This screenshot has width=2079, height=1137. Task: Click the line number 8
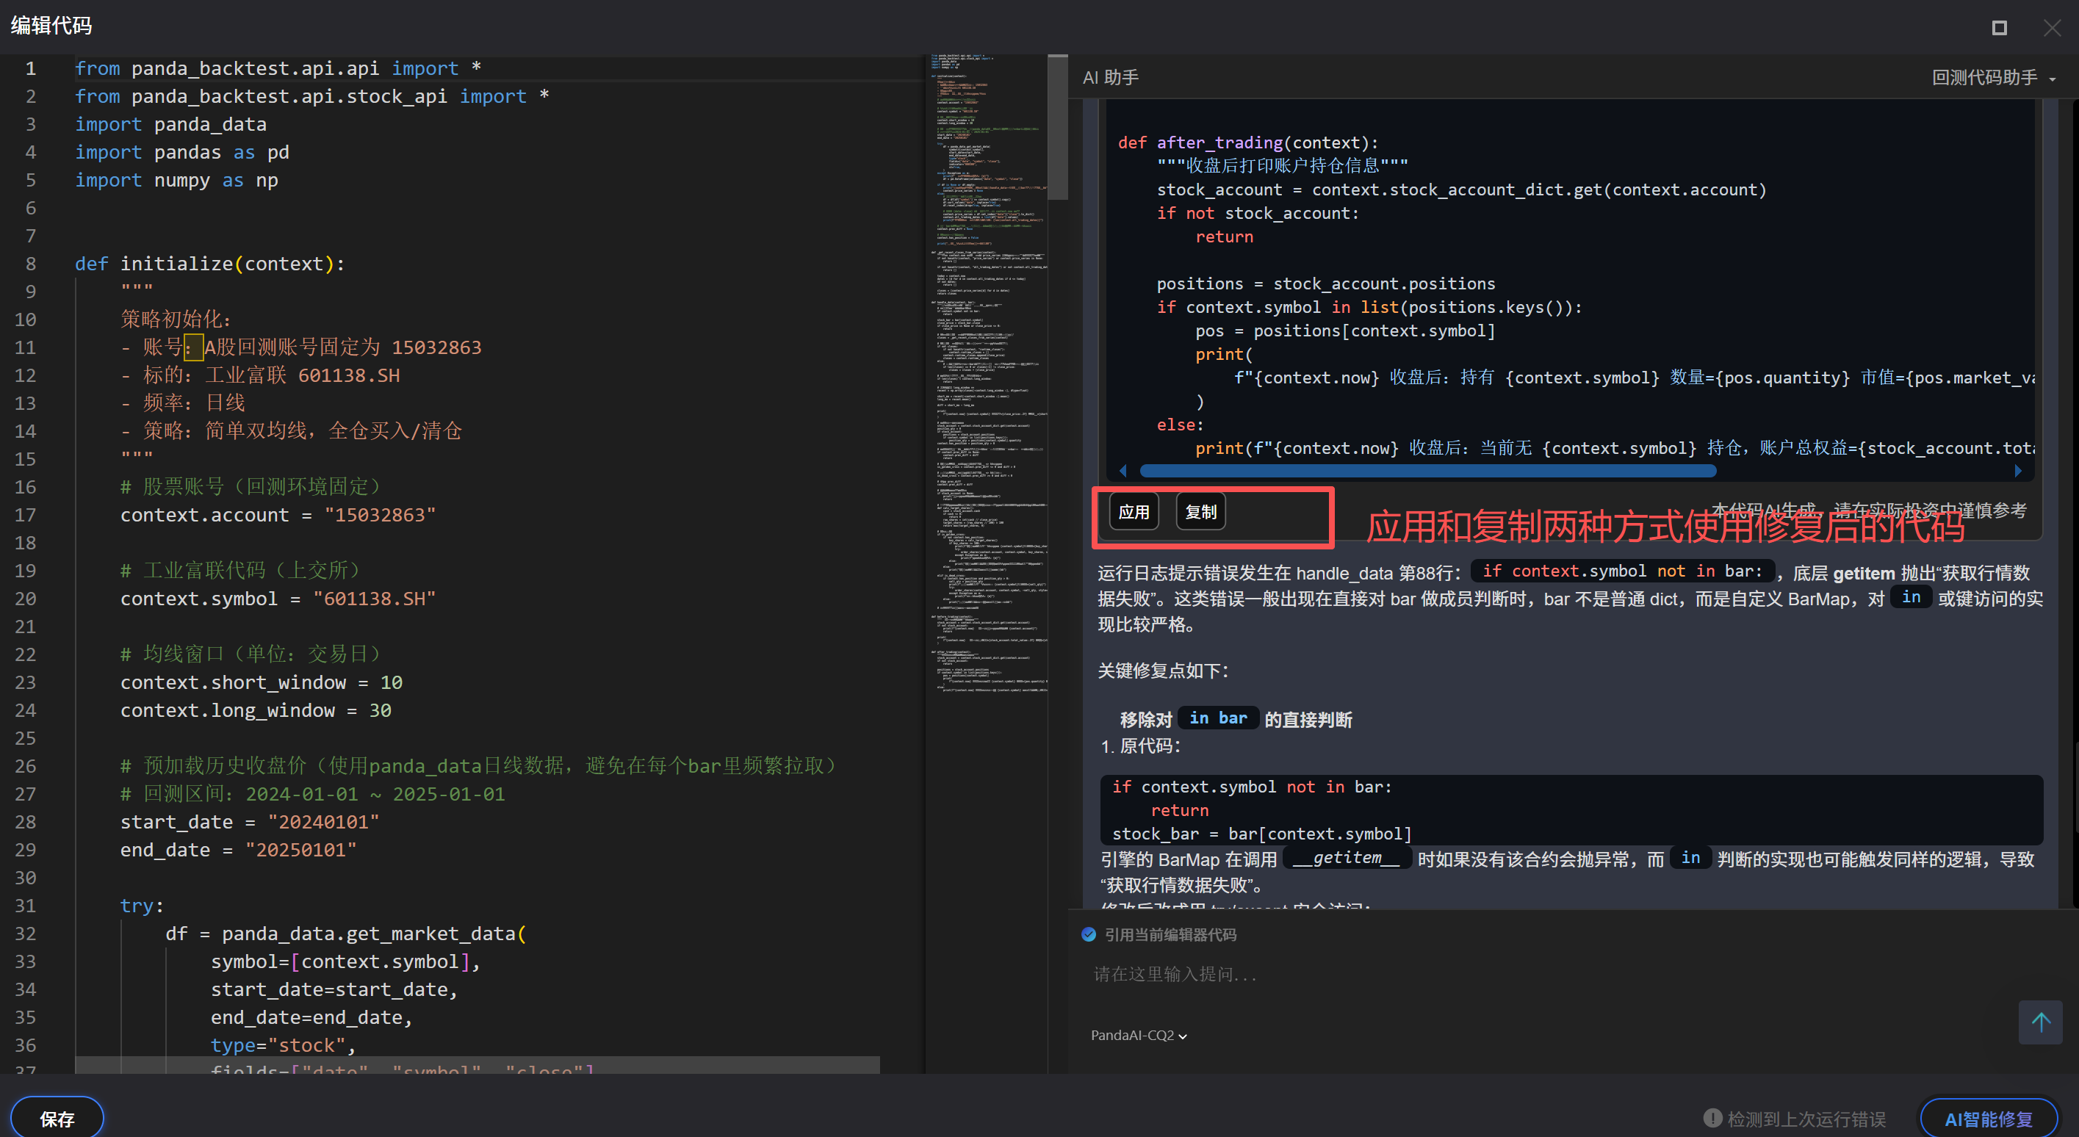[x=31, y=264]
